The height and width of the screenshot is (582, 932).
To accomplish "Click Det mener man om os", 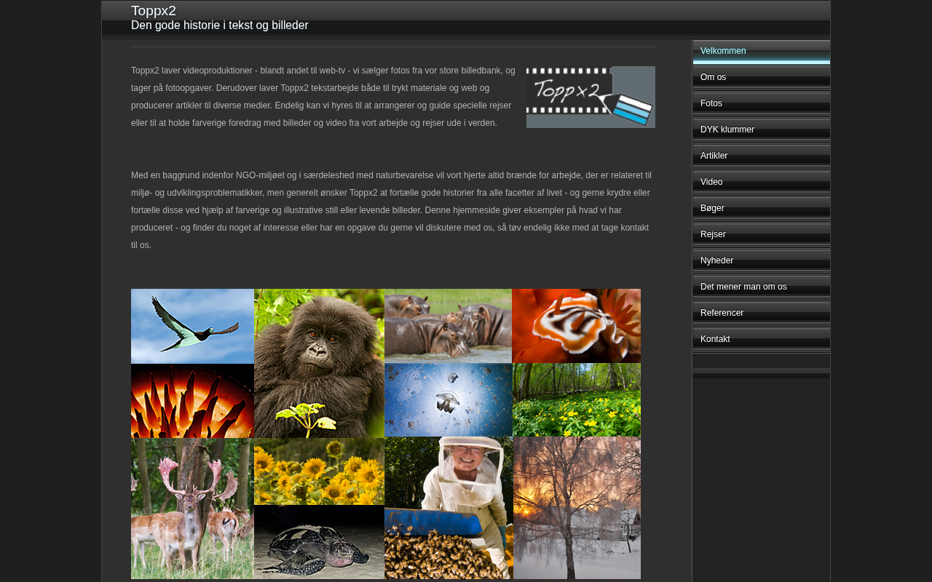I will (743, 287).
